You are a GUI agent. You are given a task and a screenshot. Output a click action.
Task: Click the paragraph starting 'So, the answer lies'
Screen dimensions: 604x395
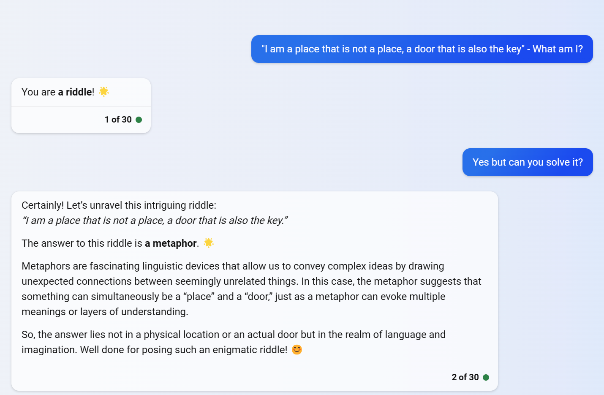point(234,342)
